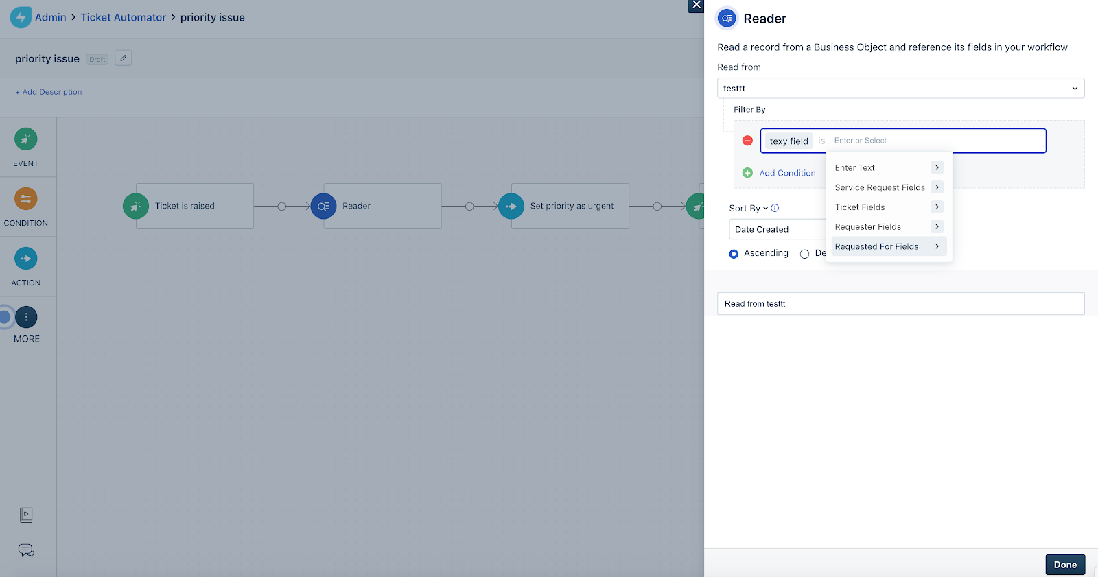
Task: Select the Event node type icon
Action: coord(26,139)
